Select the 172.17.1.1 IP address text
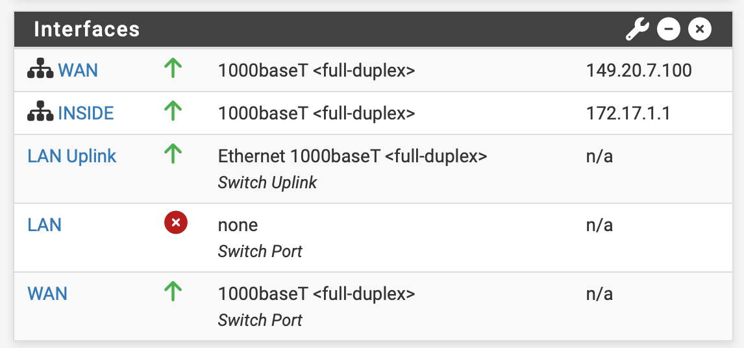 point(628,113)
